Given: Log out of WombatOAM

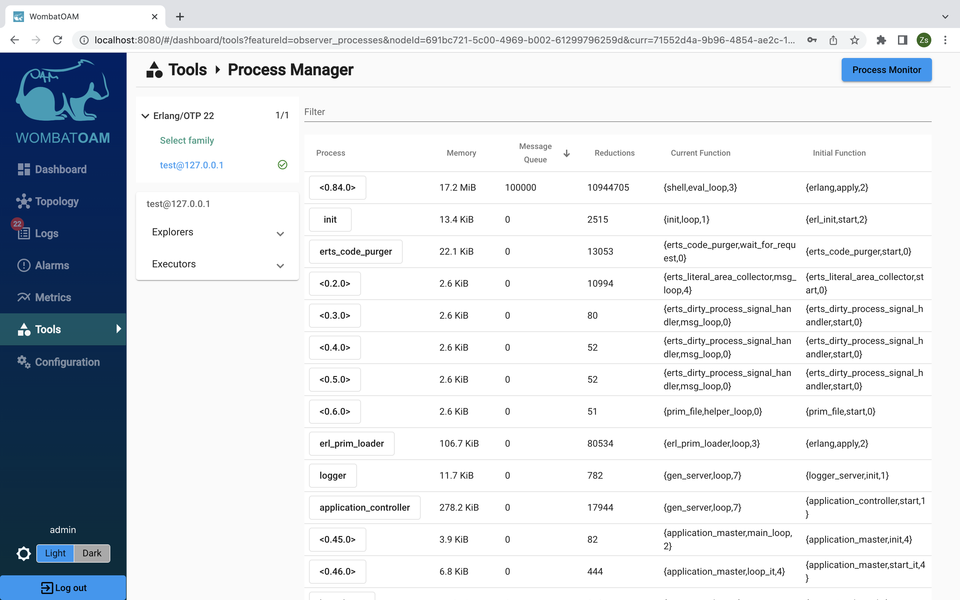Looking at the screenshot, I should (63, 587).
